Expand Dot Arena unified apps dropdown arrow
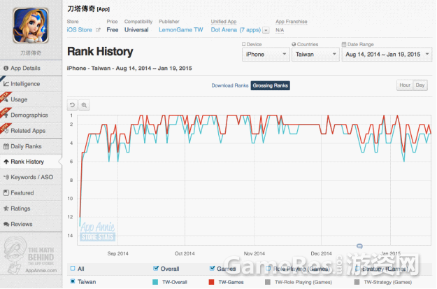This screenshot has height=289, width=437. coord(266,30)
